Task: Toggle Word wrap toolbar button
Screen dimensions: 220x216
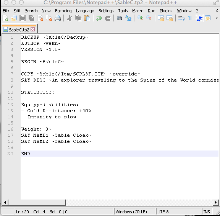Action: (x=181, y=18)
